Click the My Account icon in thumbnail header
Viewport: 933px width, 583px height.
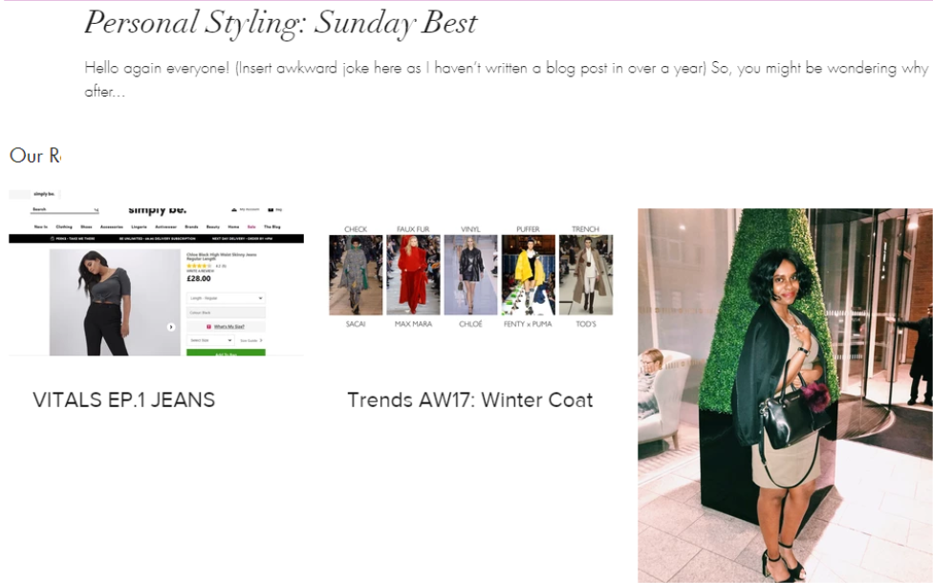click(x=234, y=210)
